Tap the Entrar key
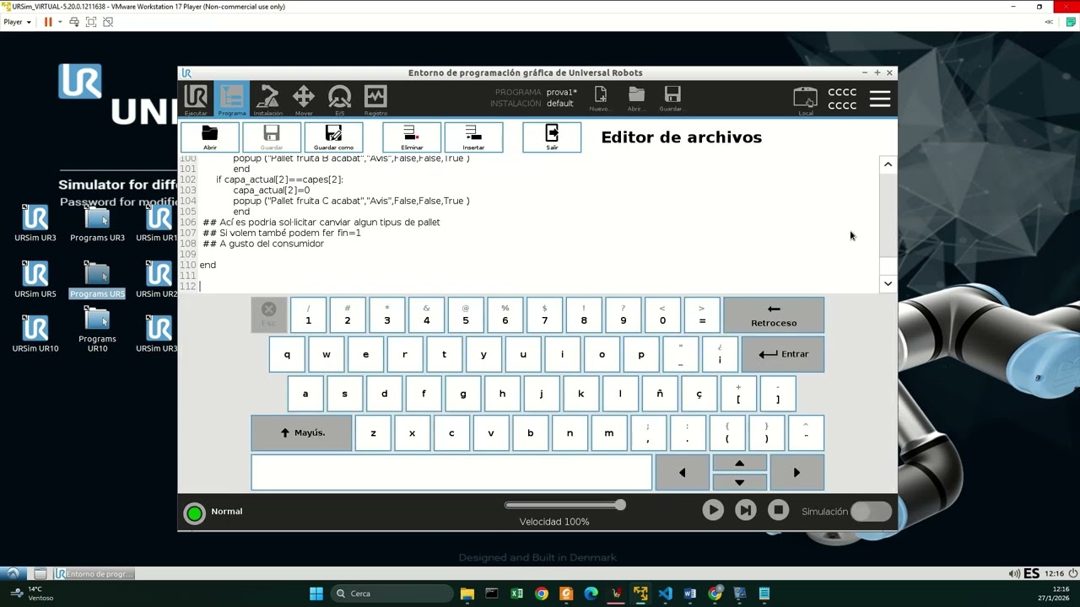This screenshot has height=607, width=1080. click(x=783, y=354)
